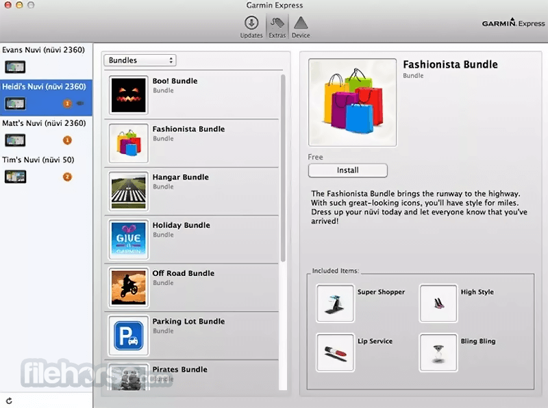
Task: Click the Bling Bling label
Action: tap(477, 342)
